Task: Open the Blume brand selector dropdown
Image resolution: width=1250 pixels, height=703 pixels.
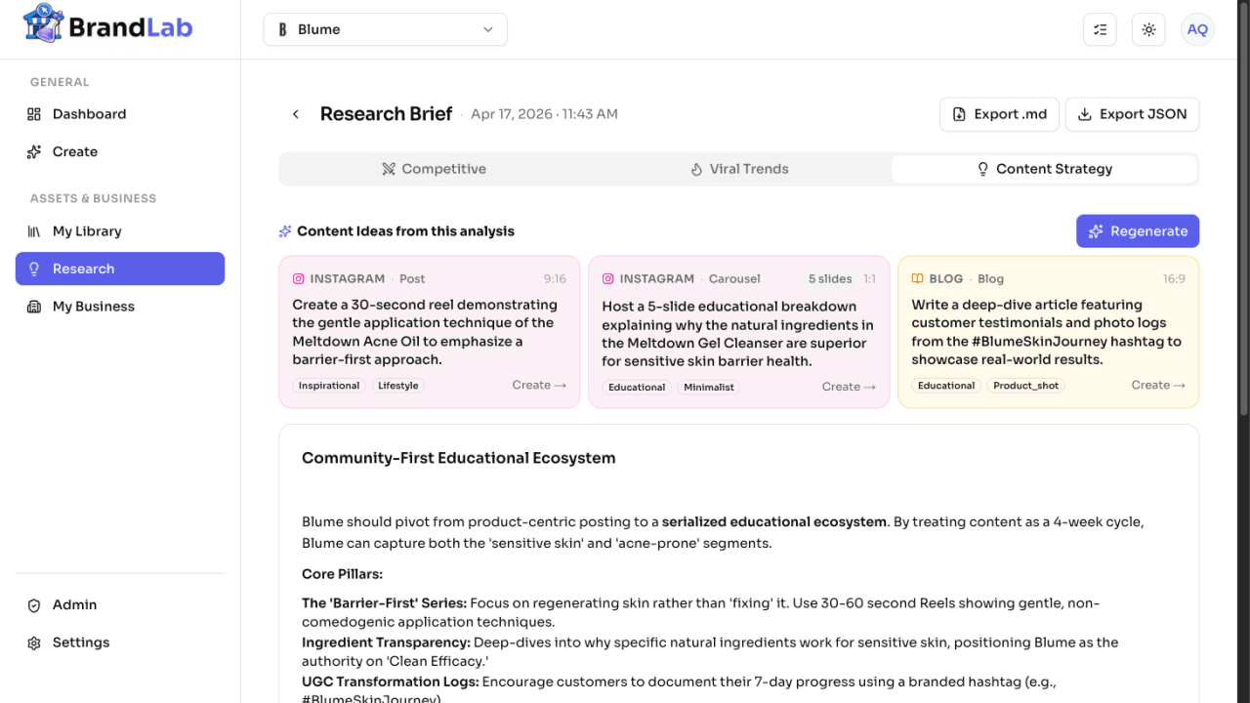Action: click(x=385, y=29)
